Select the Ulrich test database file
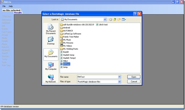 102,25
